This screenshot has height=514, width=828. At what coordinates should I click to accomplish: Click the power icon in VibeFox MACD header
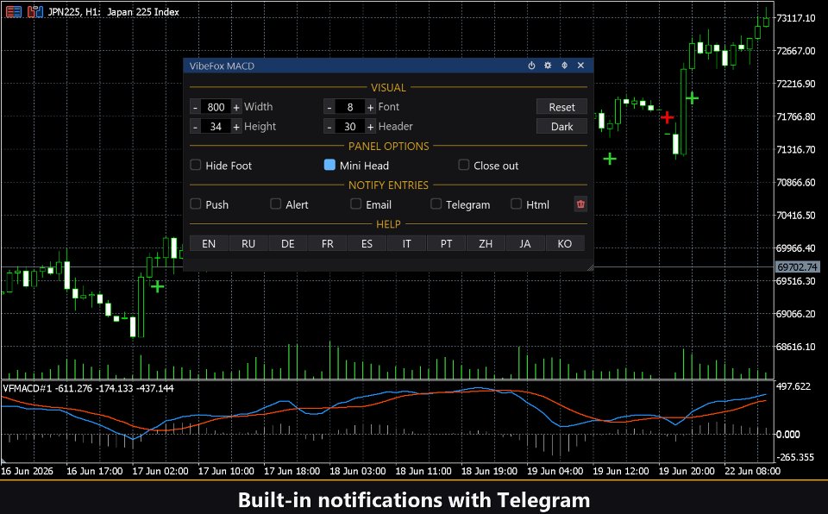point(531,66)
